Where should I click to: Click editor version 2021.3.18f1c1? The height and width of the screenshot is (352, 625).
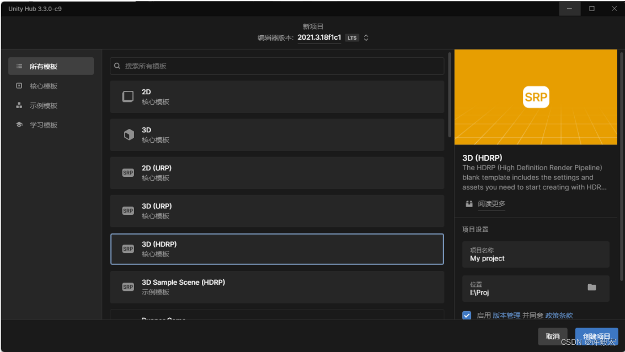pos(319,37)
